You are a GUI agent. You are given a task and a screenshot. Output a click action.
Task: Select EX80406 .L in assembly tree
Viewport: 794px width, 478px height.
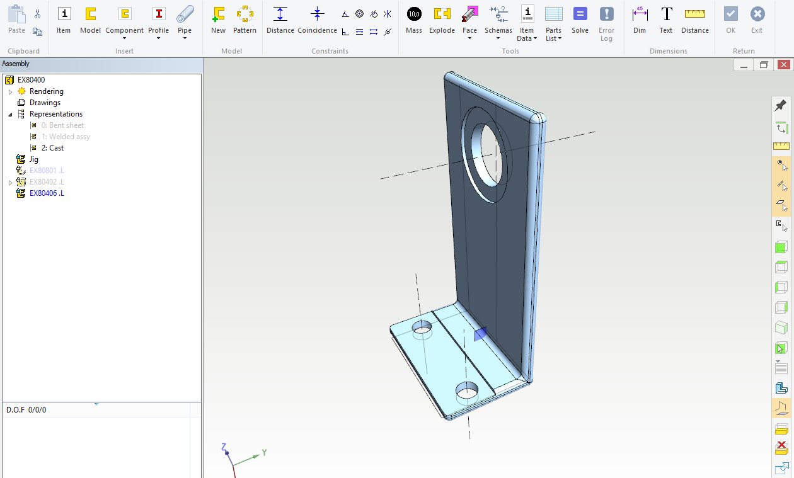coord(47,193)
